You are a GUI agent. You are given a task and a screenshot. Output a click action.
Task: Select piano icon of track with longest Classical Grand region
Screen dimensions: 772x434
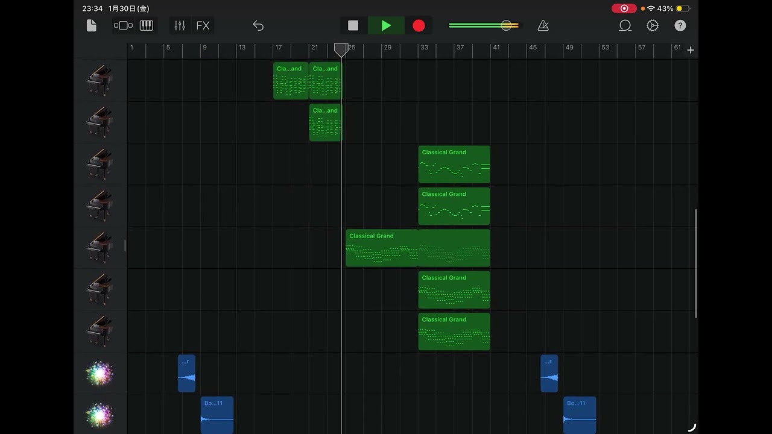coord(100,248)
